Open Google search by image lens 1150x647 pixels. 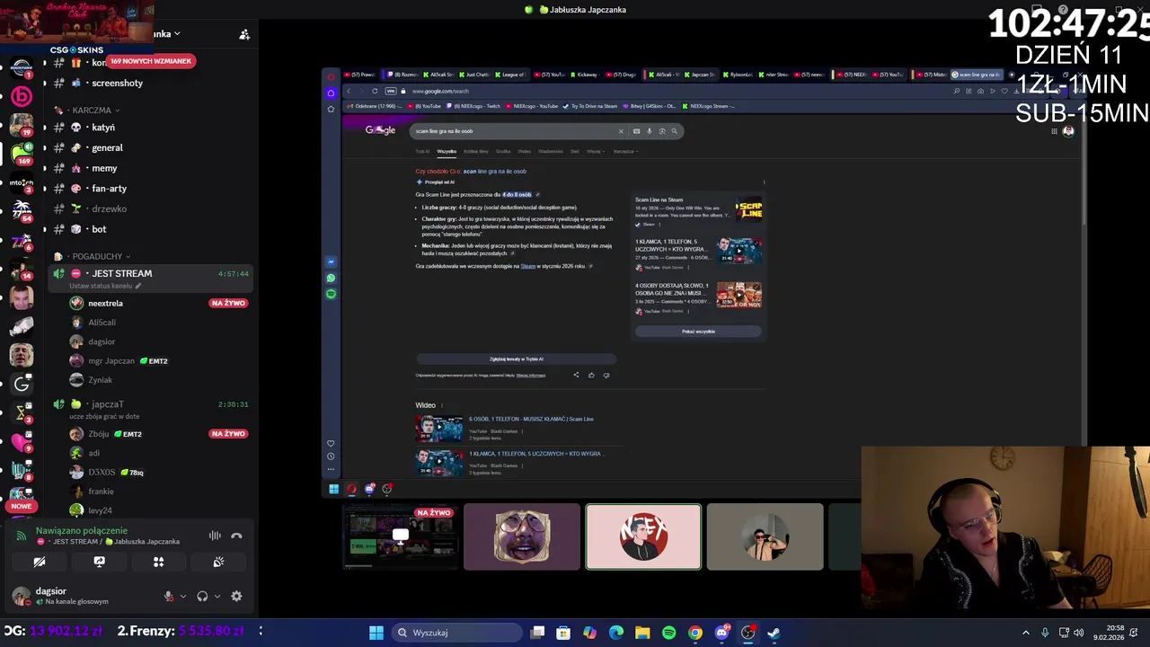[x=662, y=131]
